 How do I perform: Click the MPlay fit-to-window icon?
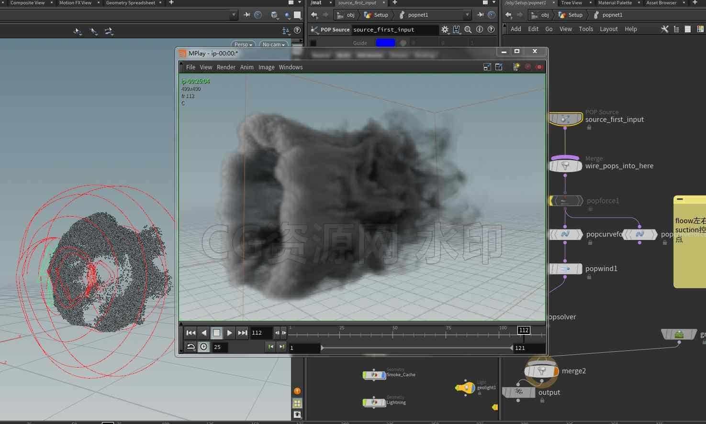[x=487, y=67]
